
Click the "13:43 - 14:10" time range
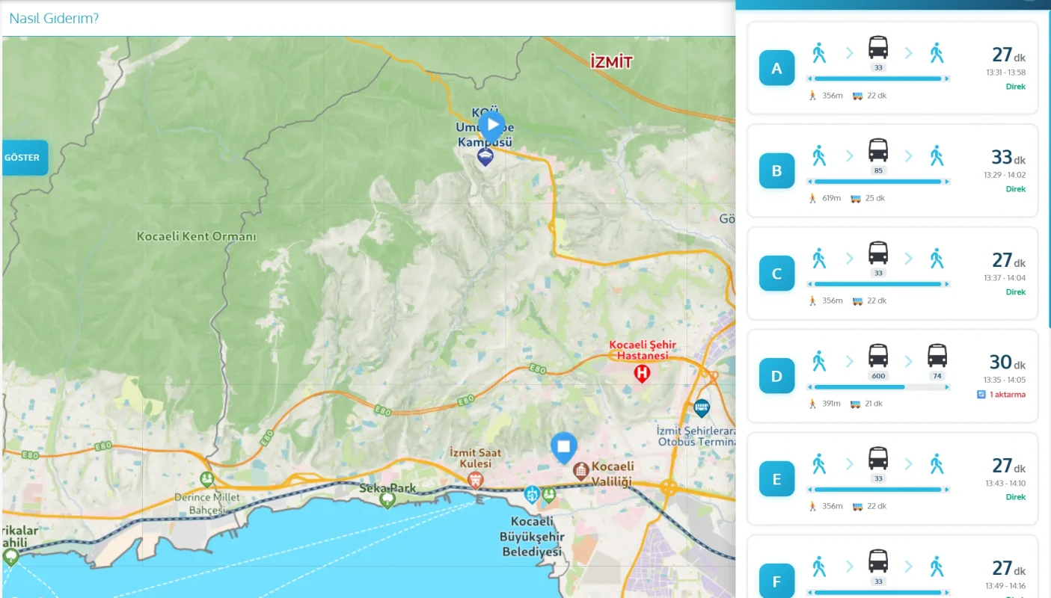click(x=1005, y=484)
